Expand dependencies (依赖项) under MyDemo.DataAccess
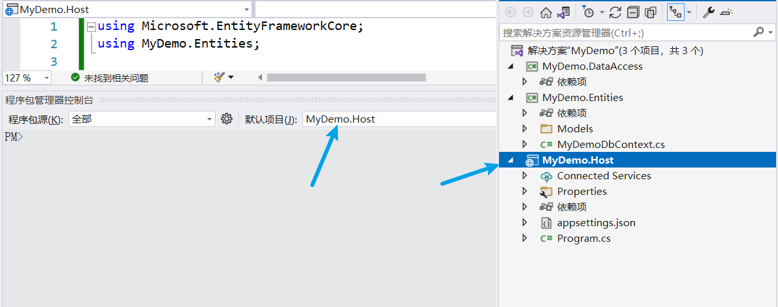This screenshot has width=778, height=307. (525, 81)
